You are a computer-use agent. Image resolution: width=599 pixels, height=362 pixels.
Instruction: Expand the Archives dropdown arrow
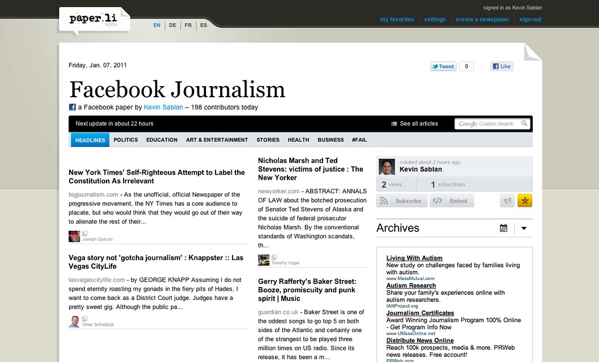[523, 228]
